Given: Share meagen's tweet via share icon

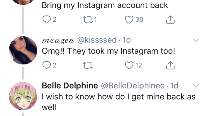Looking at the screenshot, I should tap(171, 66).
